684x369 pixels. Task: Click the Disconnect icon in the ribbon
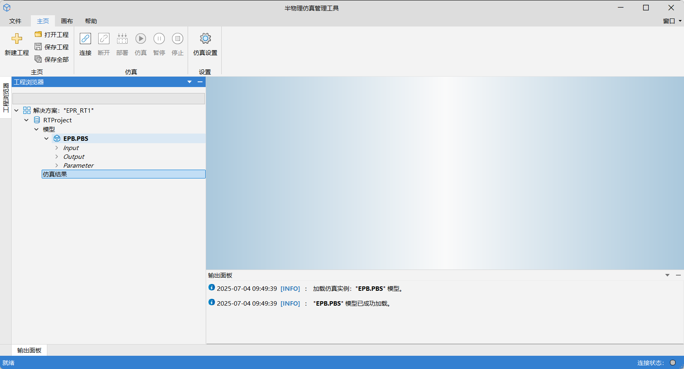pyautogui.click(x=104, y=39)
